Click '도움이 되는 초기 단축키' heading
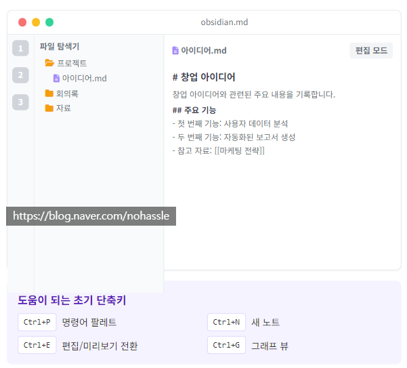The height and width of the screenshot is (368, 407). pos(72,300)
